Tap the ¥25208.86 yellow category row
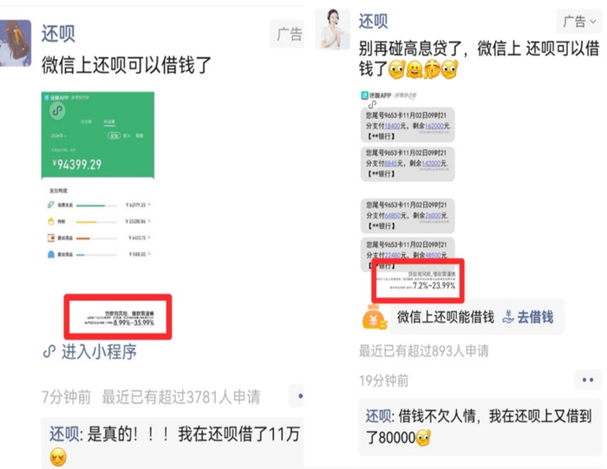 click(99, 221)
